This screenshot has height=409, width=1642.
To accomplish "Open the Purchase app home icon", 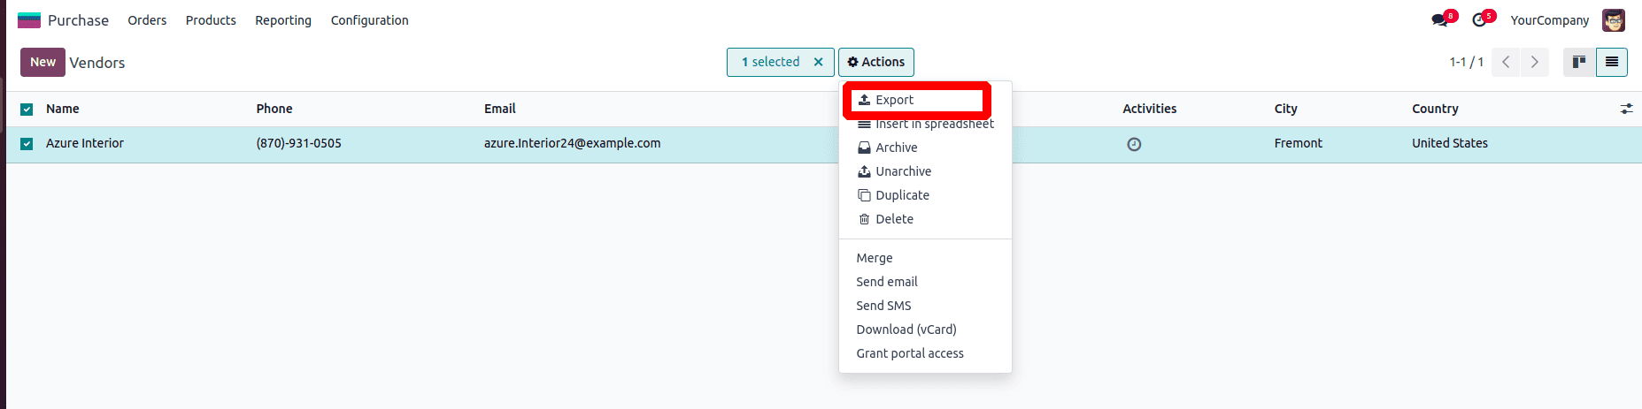I will tap(29, 20).
